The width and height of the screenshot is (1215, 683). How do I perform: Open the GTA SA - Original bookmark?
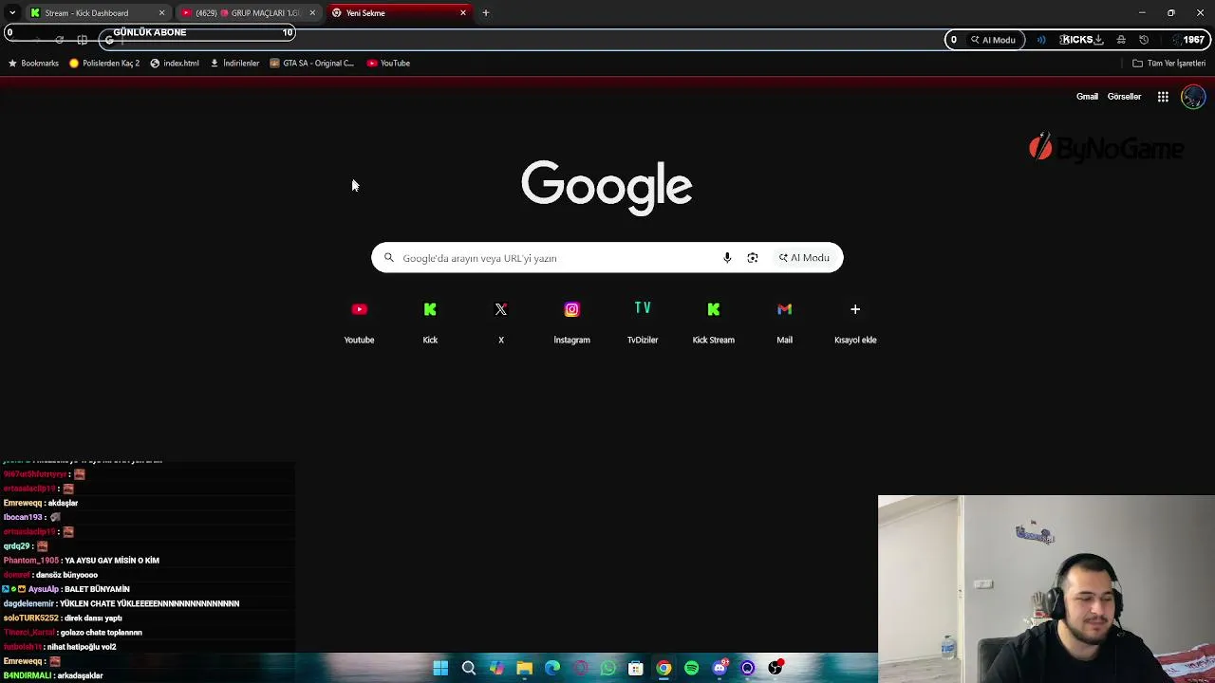311,64
